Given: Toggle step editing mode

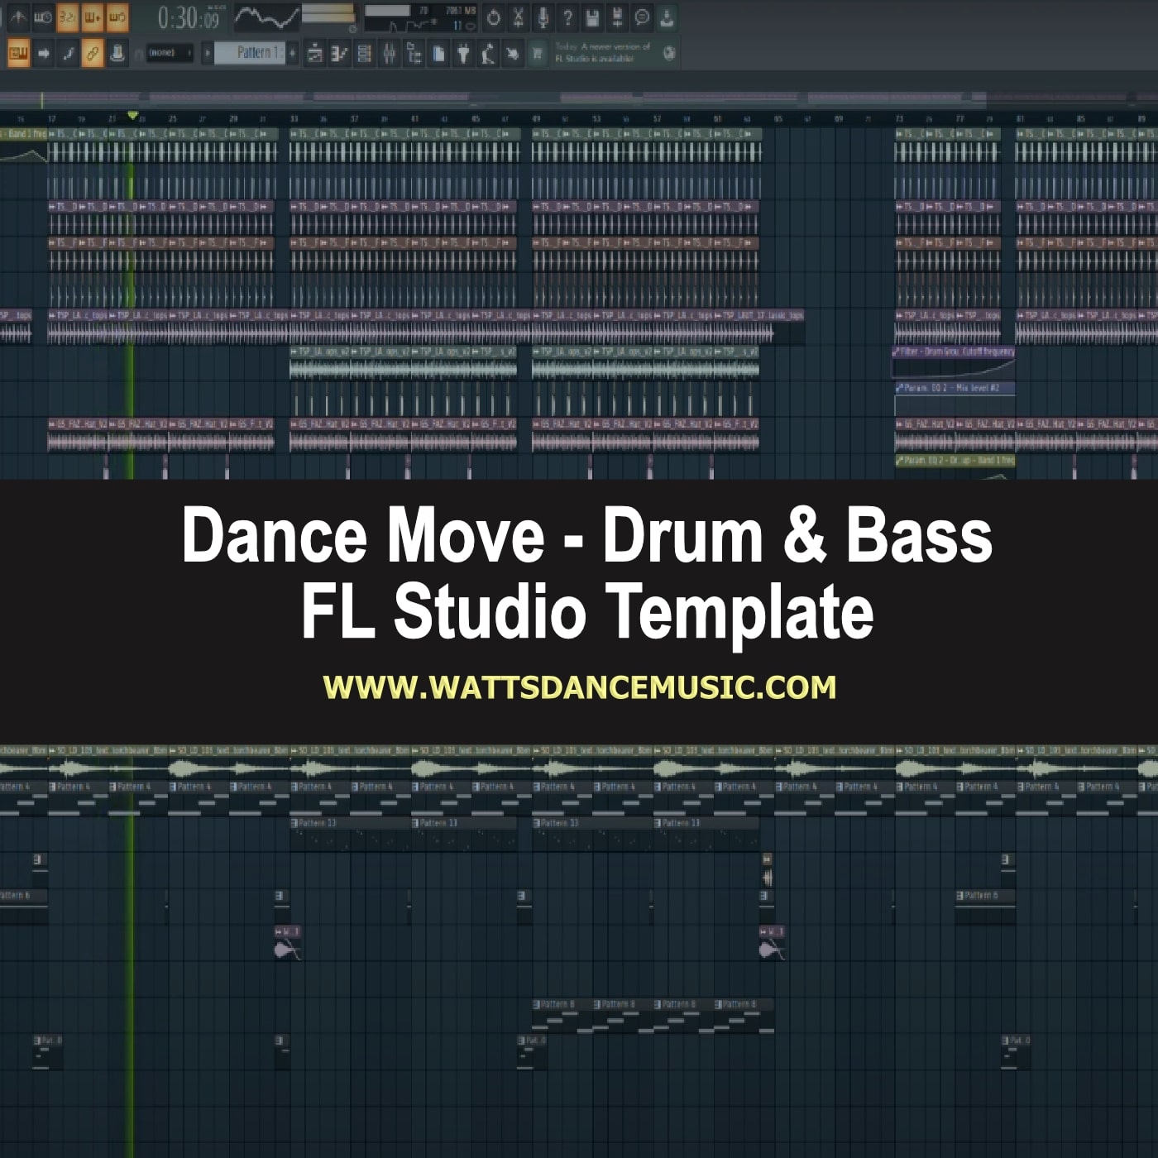Looking at the screenshot, I should pyautogui.click(x=68, y=54).
